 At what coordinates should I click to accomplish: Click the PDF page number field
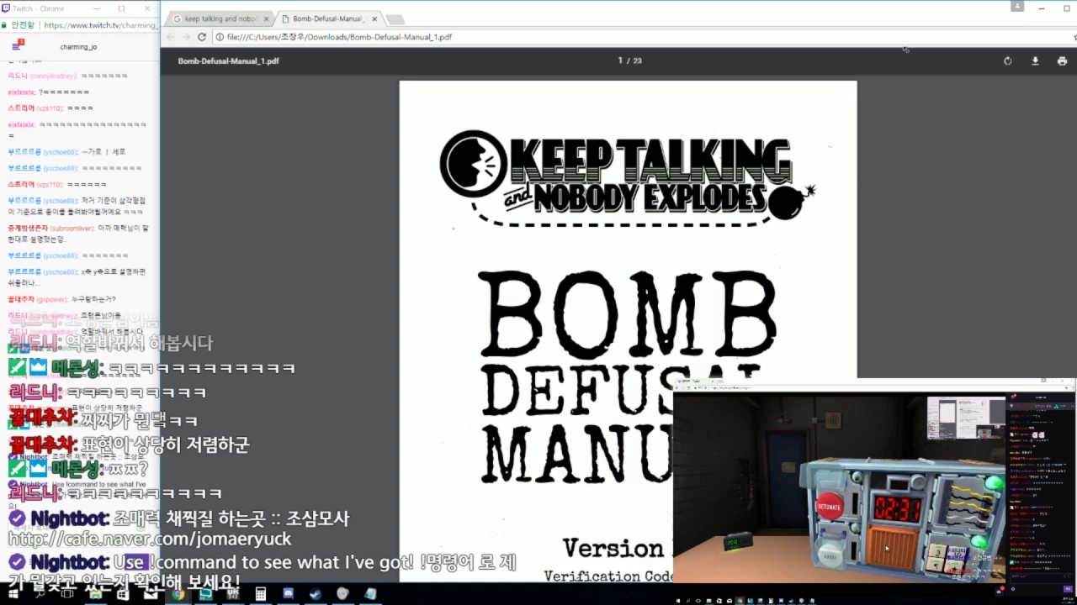(x=620, y=60)
